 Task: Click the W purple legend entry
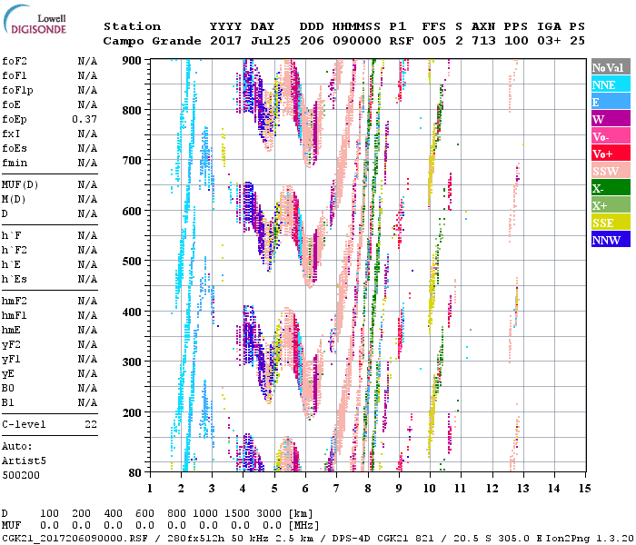[610, 119]
